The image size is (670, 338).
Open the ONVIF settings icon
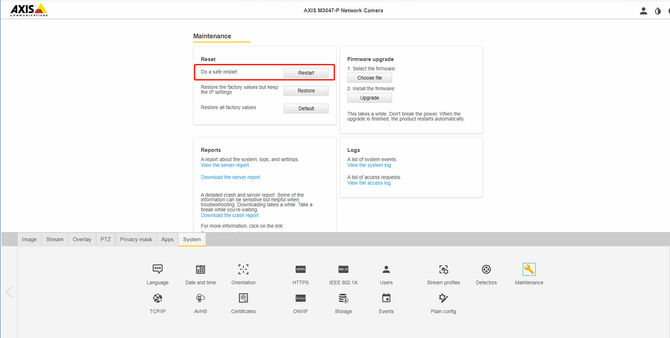tap(301, 298)
